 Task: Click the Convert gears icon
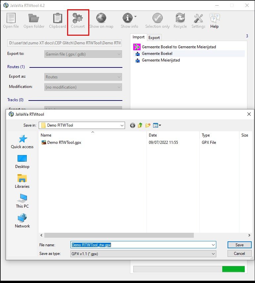click(x=78, y=18)
